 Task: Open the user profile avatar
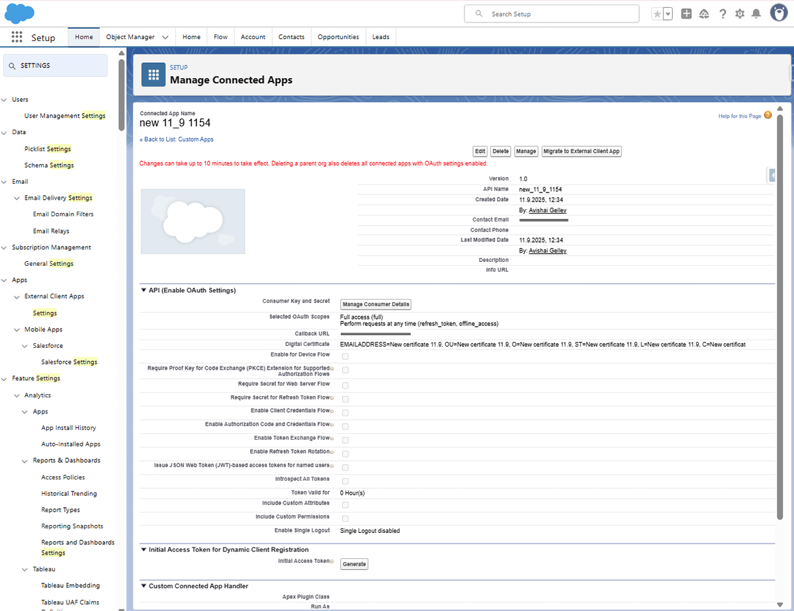[x=778, y=13]
